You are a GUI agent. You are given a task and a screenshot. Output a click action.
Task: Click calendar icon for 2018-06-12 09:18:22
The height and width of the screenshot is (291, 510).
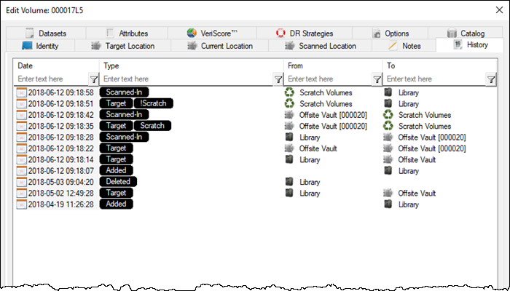[x=21, y=148]
